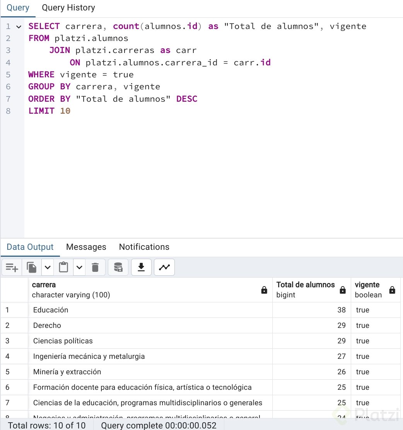Image resolution: width=403 pixels, height=430 pixels.
Task: Open the Notifications tab
Action: click(x=144, y=247)
